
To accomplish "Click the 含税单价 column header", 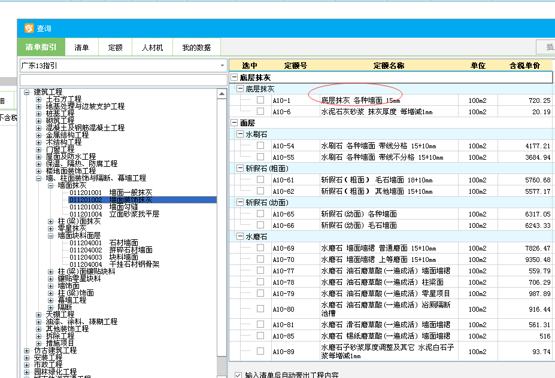I will (x=524, y=65).
